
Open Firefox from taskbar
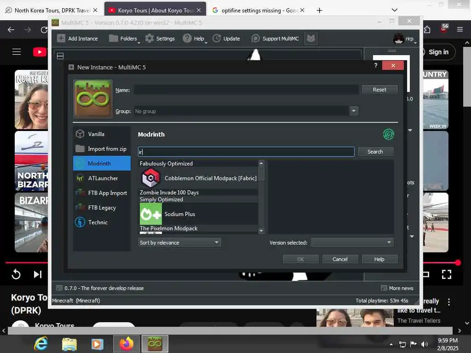click(x=126, y=344)
